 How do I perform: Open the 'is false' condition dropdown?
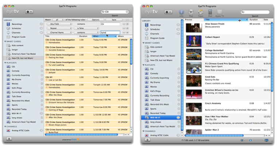(86, 28)
